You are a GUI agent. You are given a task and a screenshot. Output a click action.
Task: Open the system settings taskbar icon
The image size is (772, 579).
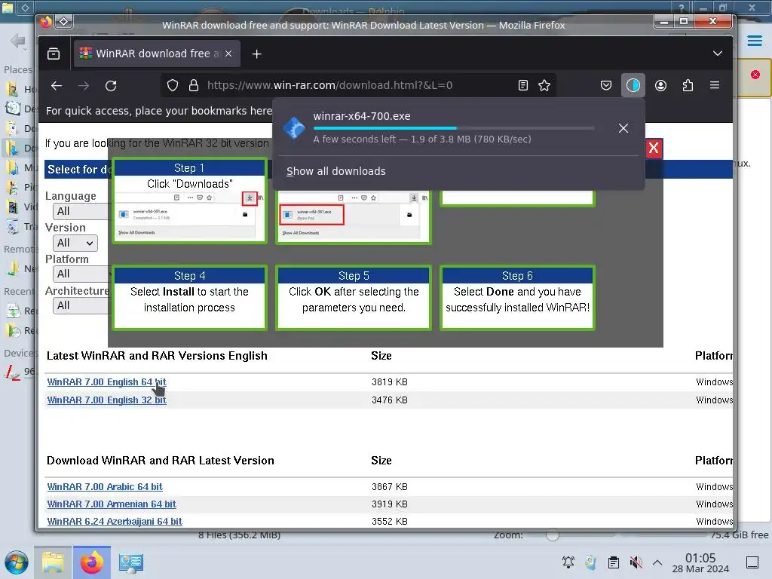[131, 562]
